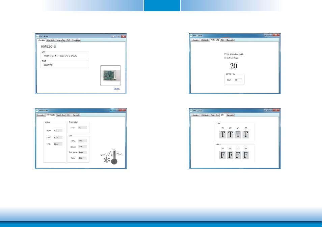Click the fan Duty 50% field
Image resolution: width=322 pixels, height=227 pixels.
[x=83, y=158]
